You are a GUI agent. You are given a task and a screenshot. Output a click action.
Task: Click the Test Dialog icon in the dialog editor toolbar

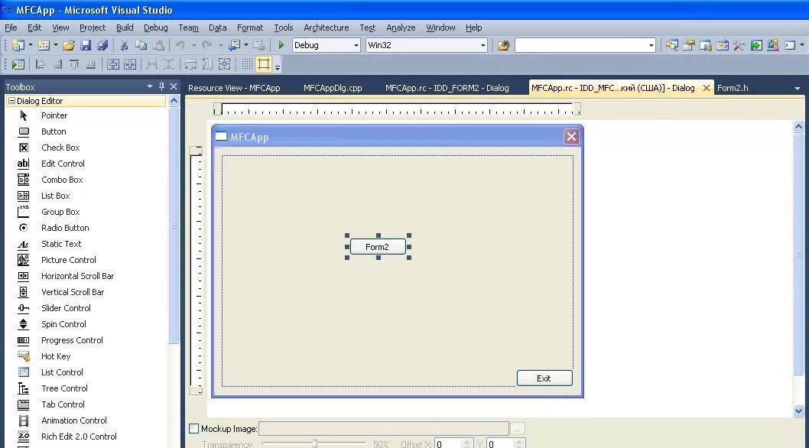click(x=18, y=64)
